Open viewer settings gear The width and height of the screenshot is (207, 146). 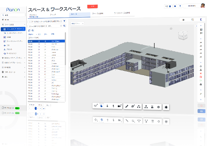(158, 107)
